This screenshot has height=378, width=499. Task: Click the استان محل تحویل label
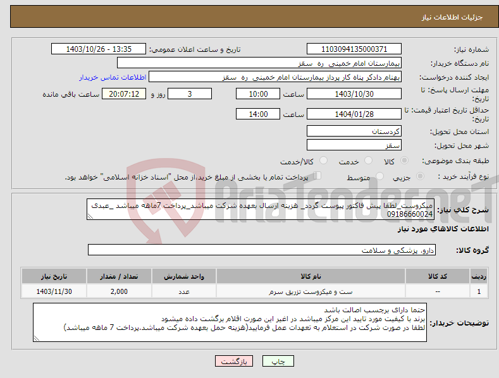(x=459, y=131)
